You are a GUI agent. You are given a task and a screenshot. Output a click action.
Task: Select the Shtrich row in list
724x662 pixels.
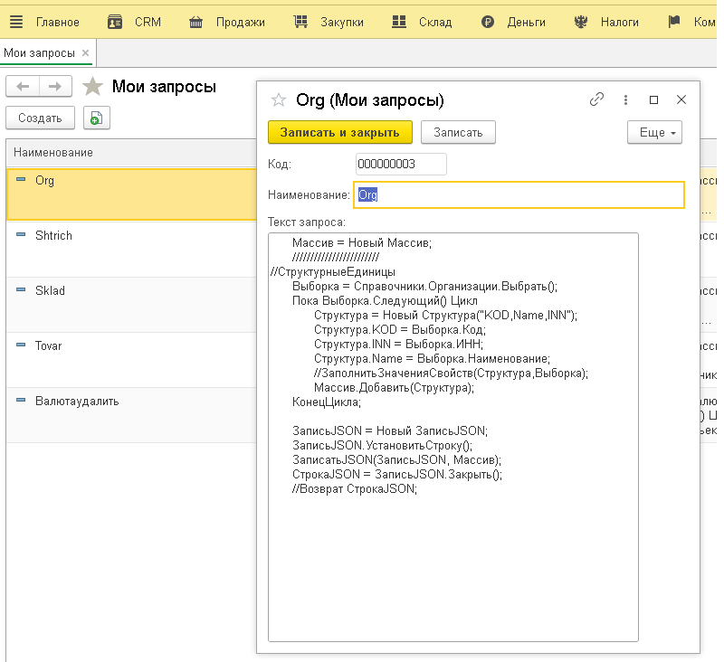[x=131, y=250]
